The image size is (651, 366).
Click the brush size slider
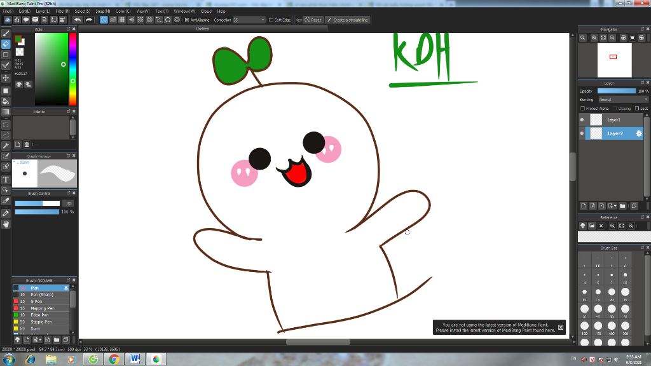point(38,203)
